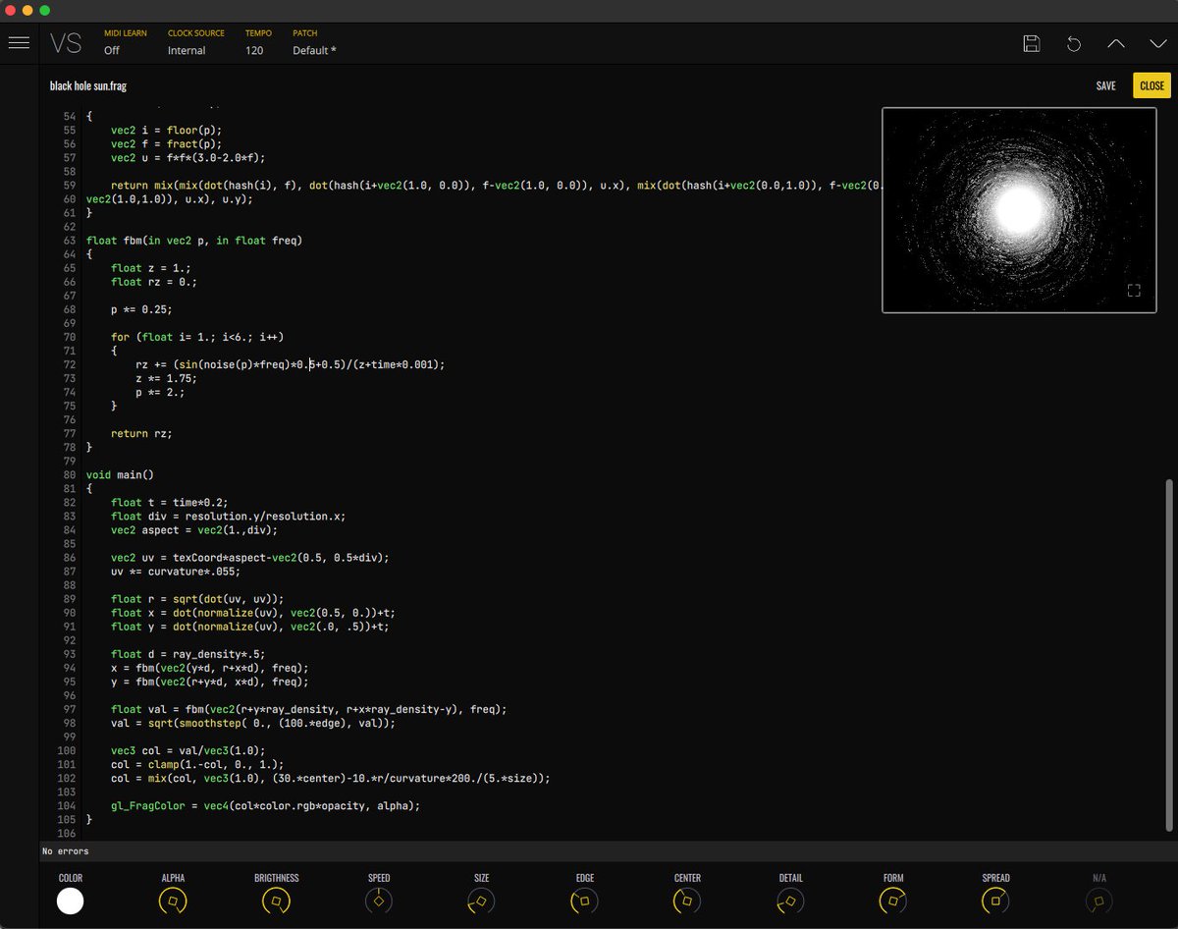Click line 72 'rz +=' statement
This screenshot has width=1178, height=929.
pyautogui.click(x=290, y=364)
